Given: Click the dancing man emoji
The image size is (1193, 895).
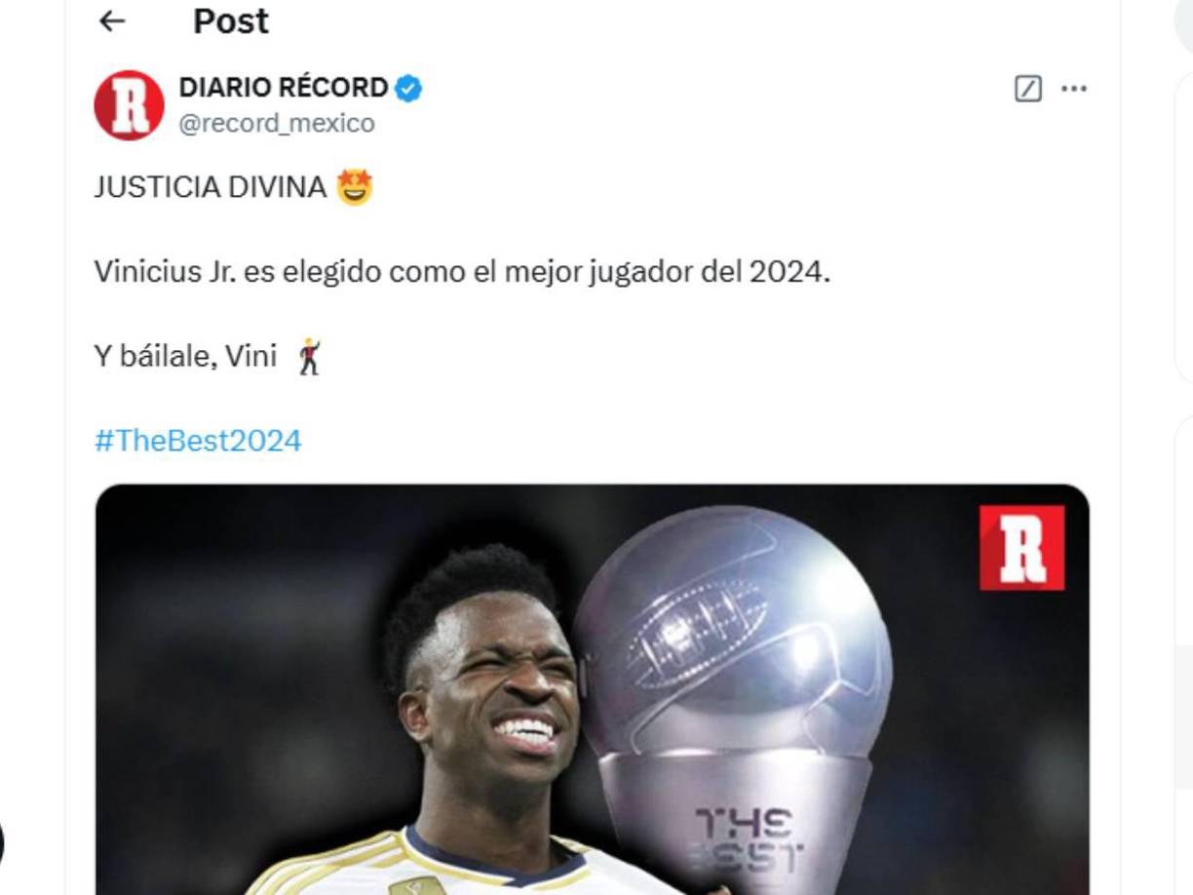Looking at the screenshot, I should tap(309, 357).
